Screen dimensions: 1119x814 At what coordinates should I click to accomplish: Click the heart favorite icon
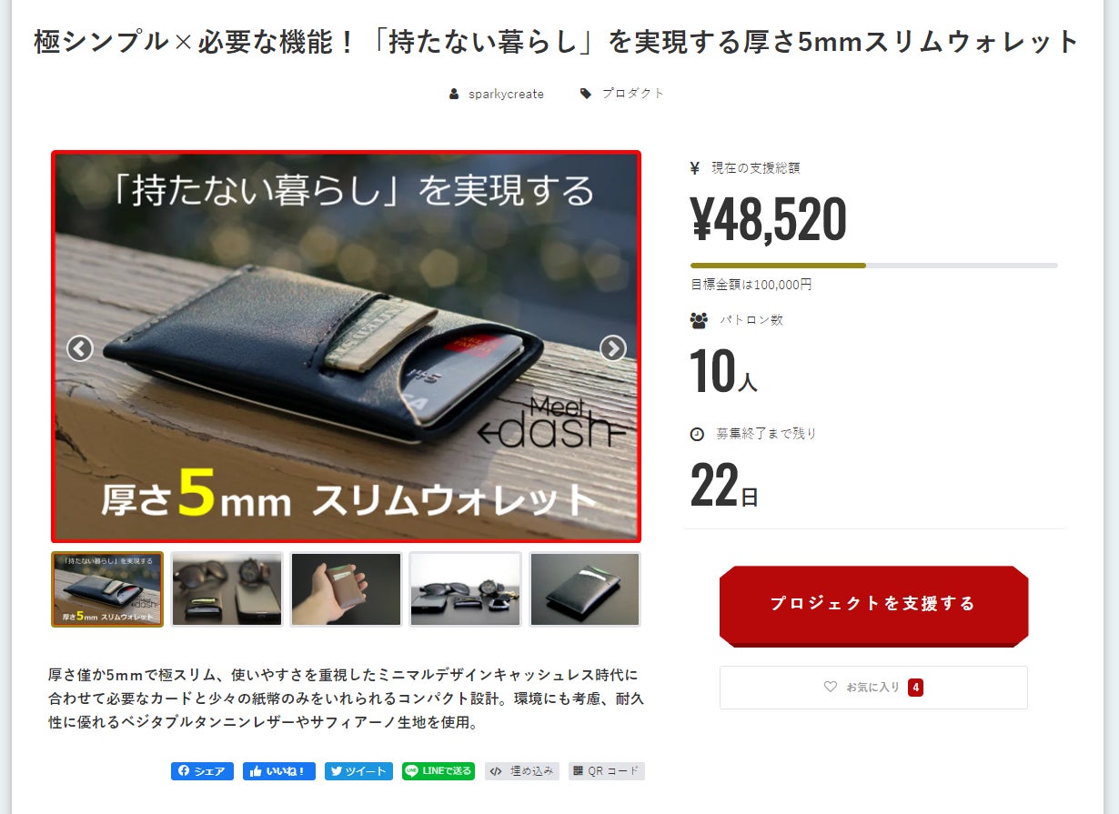(830, 687)
